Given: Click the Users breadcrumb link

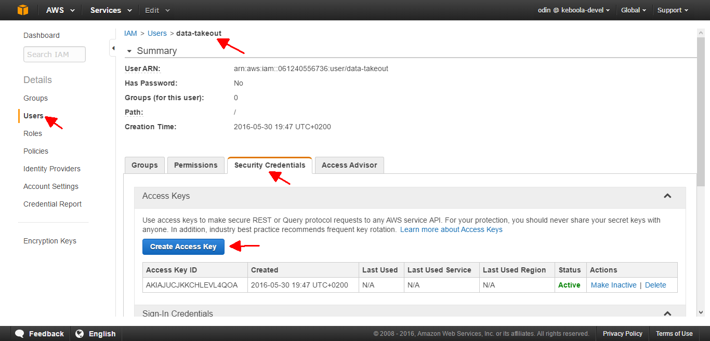Looking at the screenshot, I should [157, 33].
